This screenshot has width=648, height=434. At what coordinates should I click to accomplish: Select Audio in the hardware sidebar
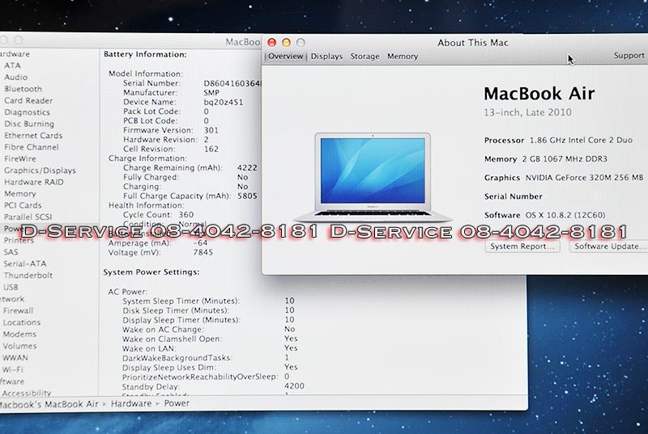coord(15,77)
